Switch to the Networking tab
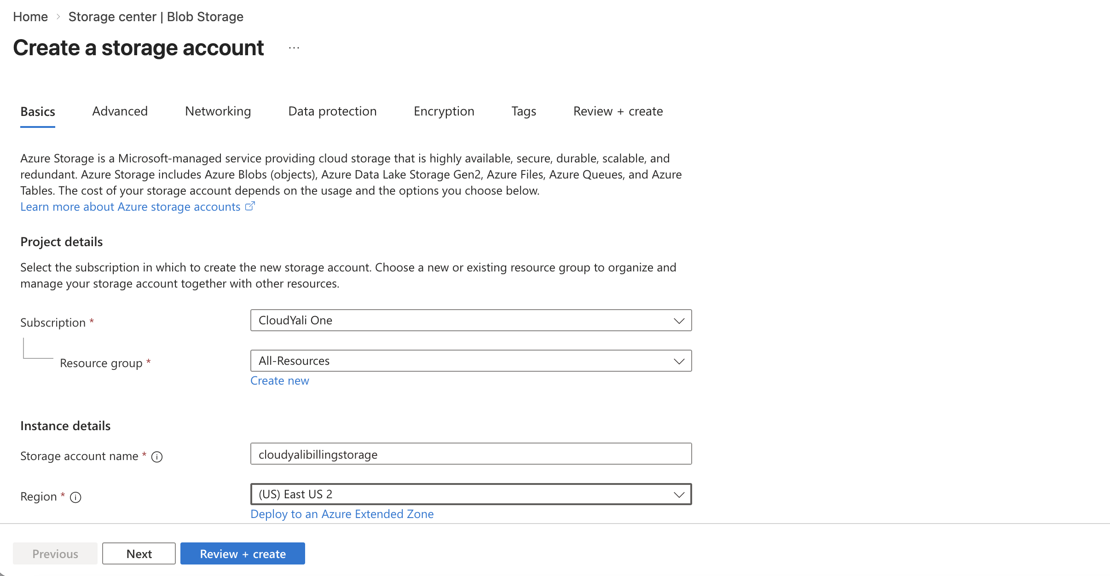Image resolution: width=1110 pixels, height=576 pixels. (217, 111)
